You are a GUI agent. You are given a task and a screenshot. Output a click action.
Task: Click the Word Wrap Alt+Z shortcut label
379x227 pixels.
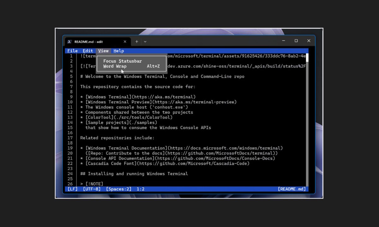pos(153,66)
